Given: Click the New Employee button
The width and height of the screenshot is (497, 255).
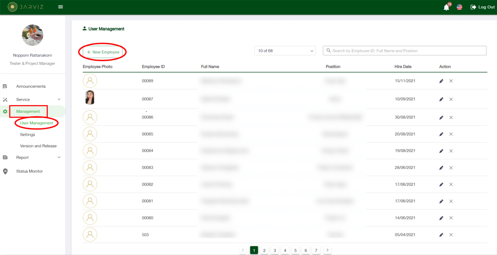Looking at the screenshot, I should pos(103,52).
